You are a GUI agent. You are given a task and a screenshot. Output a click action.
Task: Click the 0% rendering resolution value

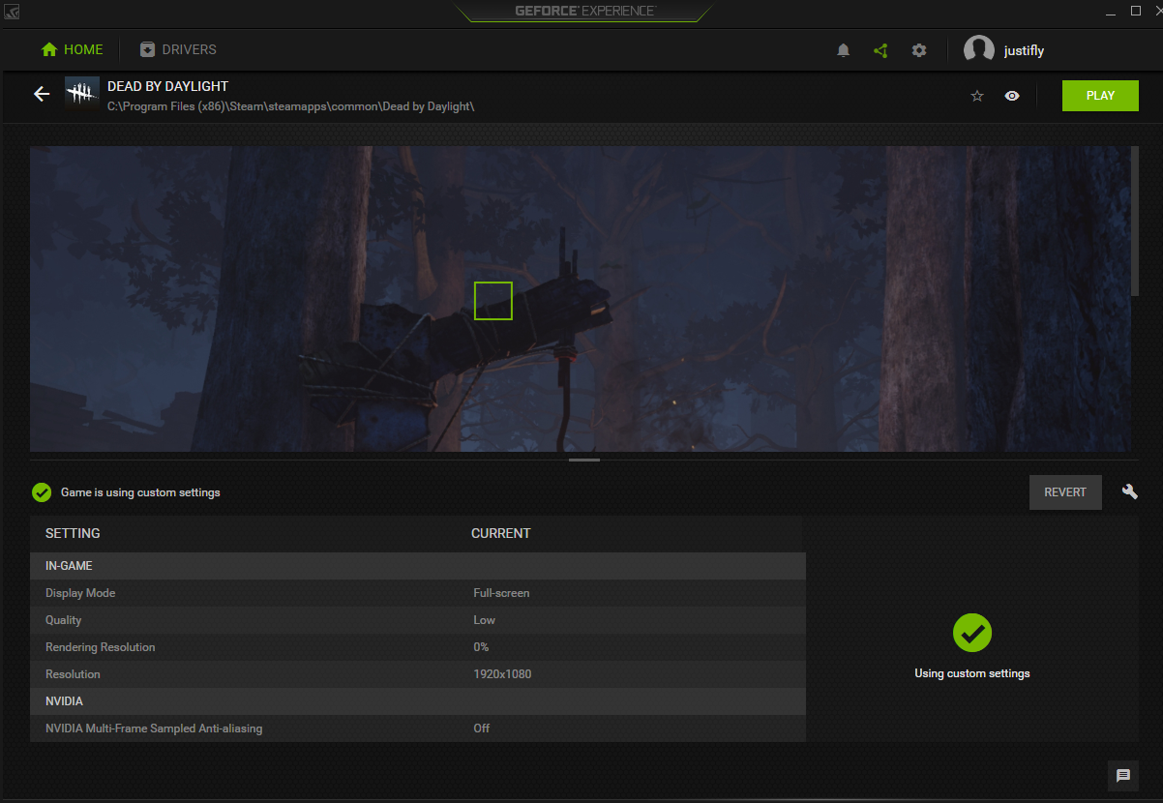pos(481,647)
